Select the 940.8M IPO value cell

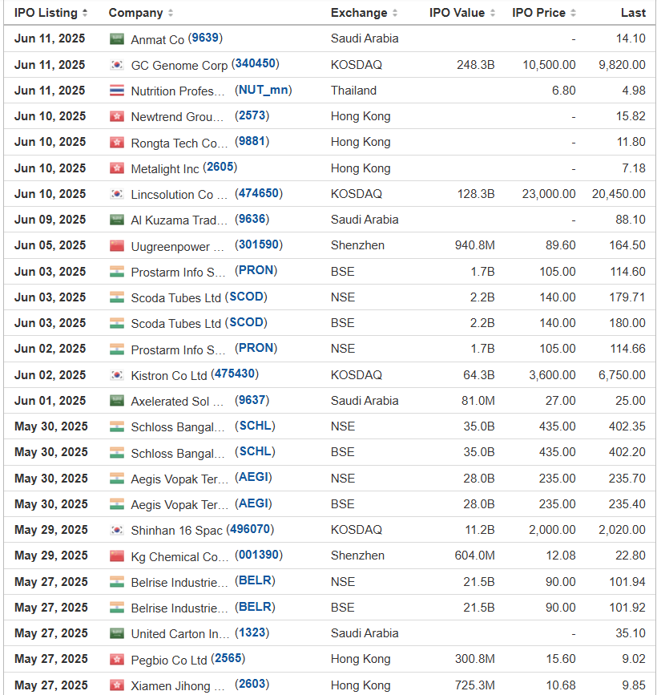[x=474, y=245]
